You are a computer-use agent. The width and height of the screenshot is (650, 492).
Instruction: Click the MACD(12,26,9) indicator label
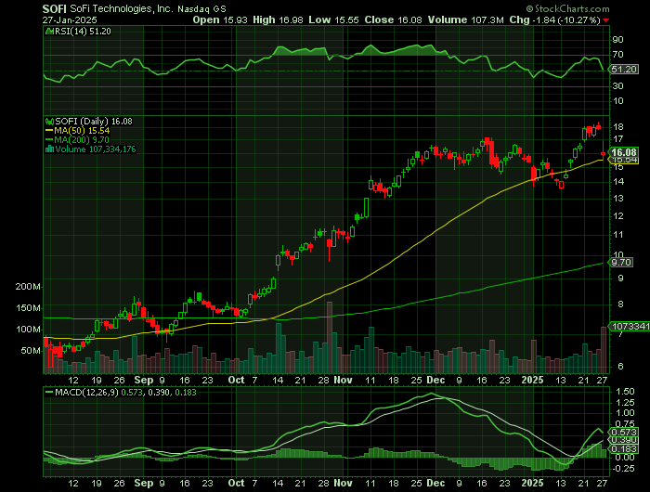pos(86,392)
